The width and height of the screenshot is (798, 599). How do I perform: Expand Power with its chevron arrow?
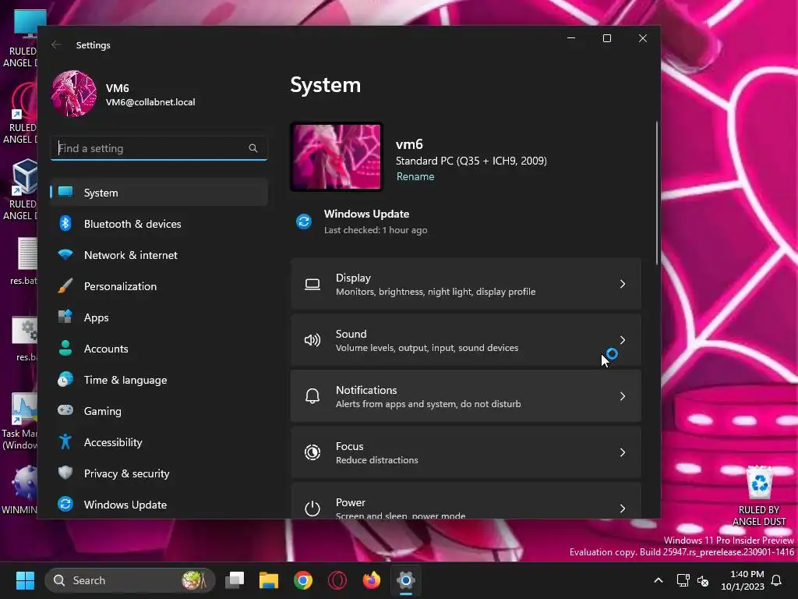point(623,509)
